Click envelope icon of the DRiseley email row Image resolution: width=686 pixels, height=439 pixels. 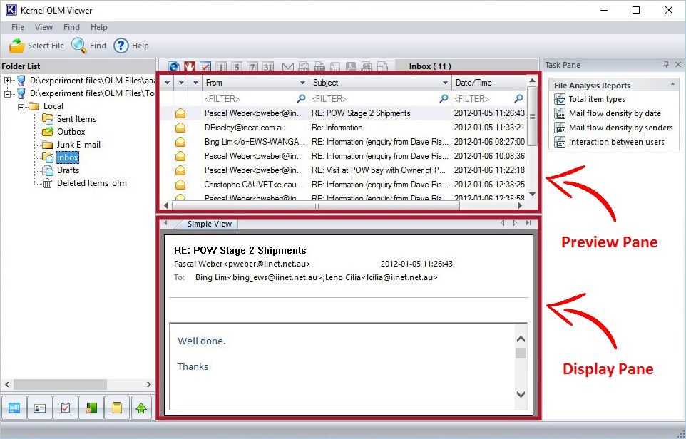click(x=180, y=128)
